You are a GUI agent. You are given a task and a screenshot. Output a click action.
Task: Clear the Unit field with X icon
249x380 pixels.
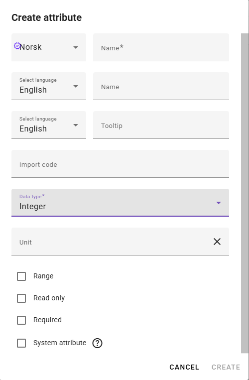[217, 242]
